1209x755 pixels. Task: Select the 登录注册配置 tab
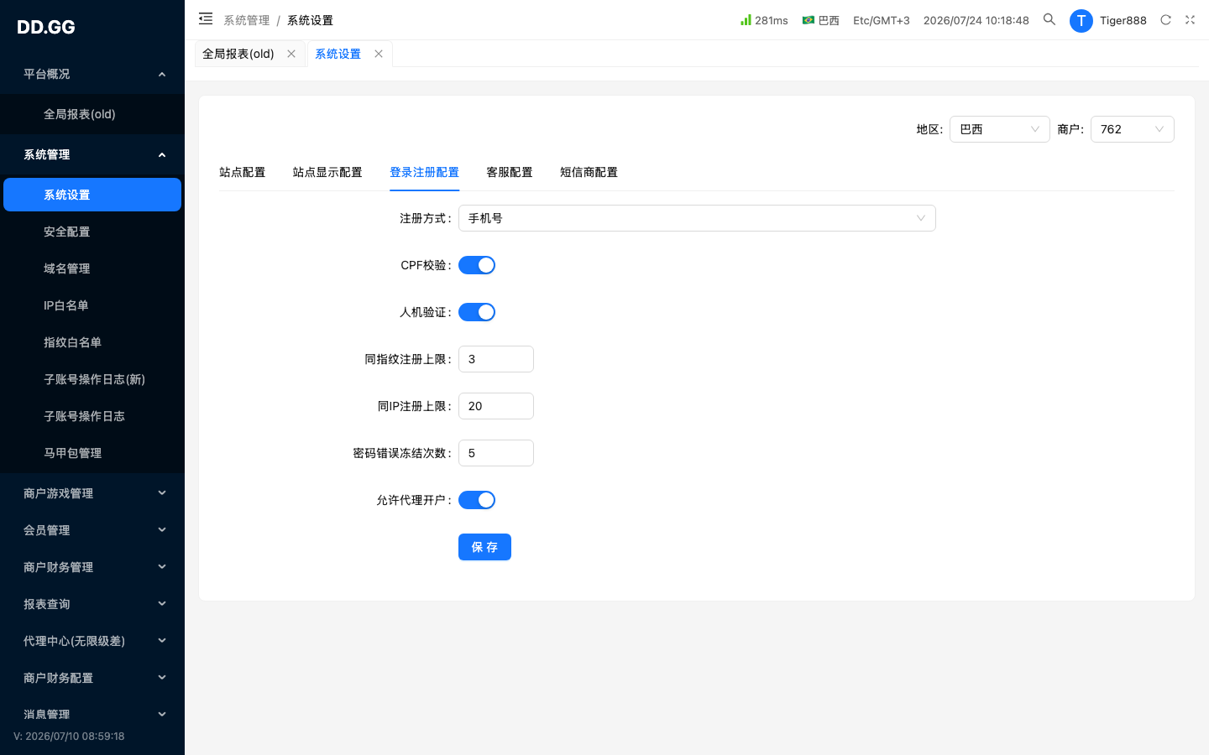click(x=424, y=172)
